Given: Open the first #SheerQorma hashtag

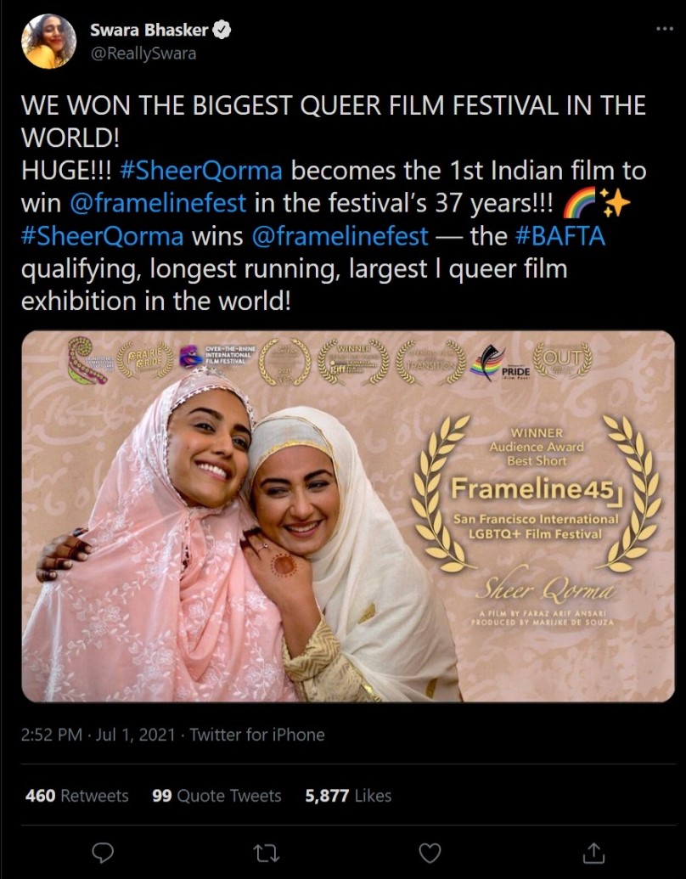Looking at the screenshot, I should point(200,171).
